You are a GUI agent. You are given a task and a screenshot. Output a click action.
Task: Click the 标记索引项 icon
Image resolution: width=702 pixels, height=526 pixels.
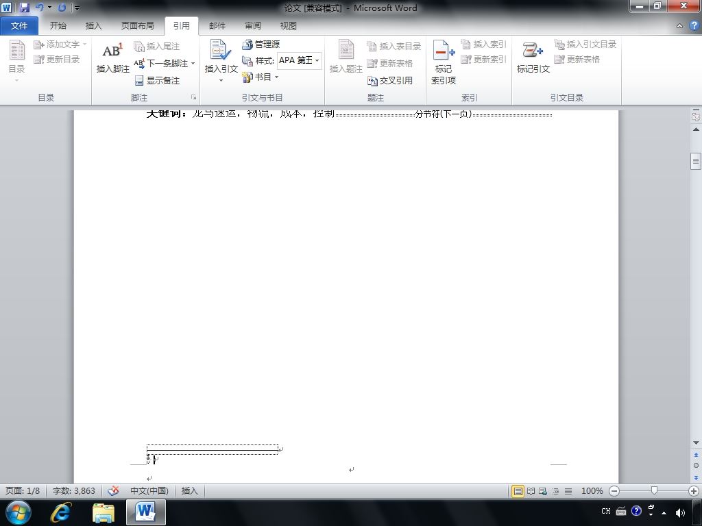click(x=444, y=62)
